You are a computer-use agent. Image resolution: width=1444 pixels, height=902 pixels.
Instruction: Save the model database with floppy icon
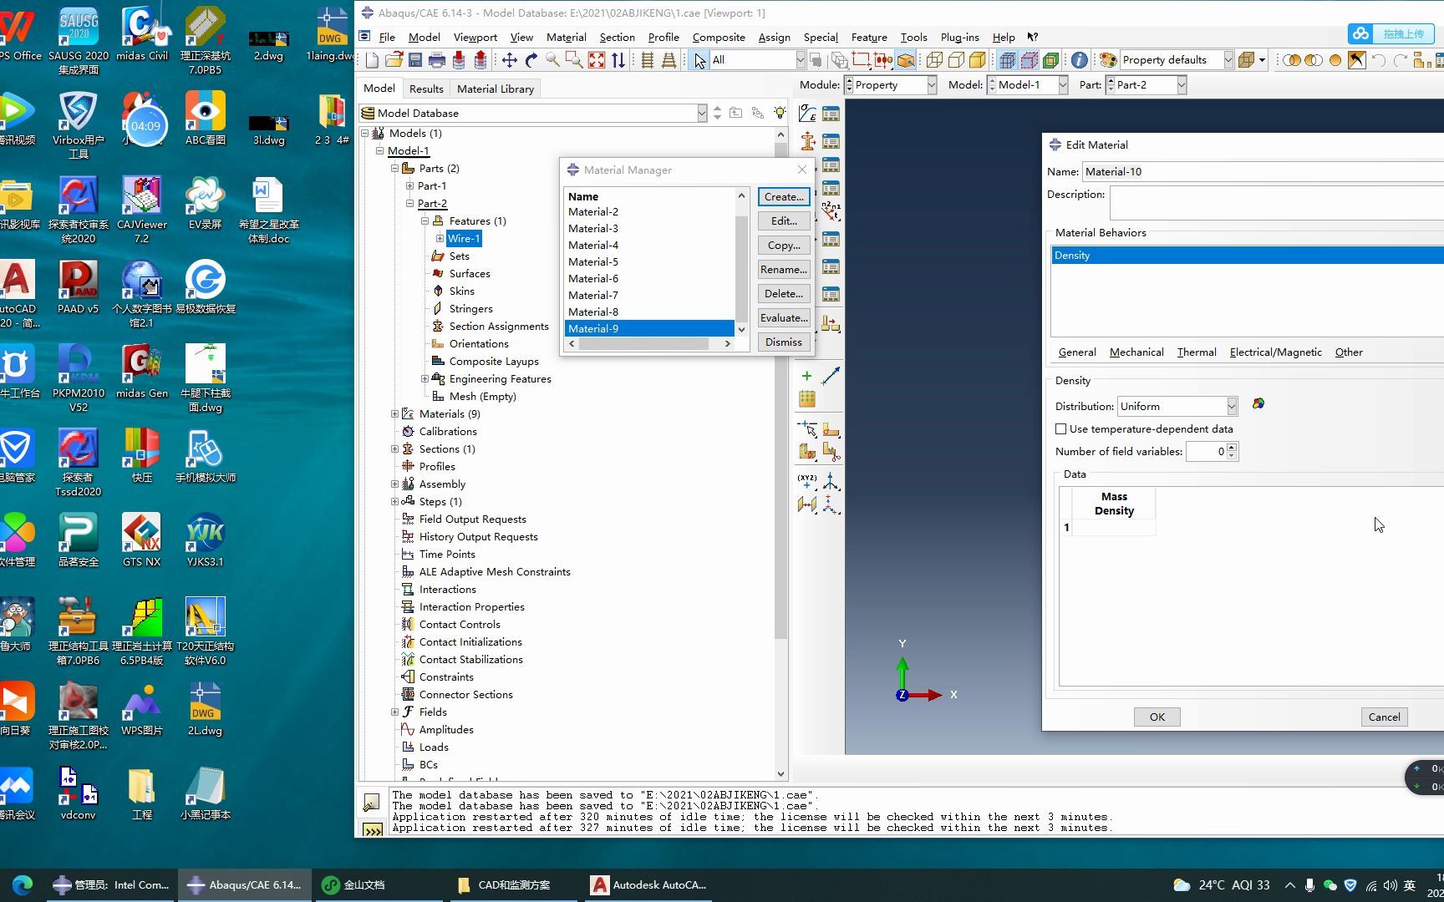[x=415, y=60]
